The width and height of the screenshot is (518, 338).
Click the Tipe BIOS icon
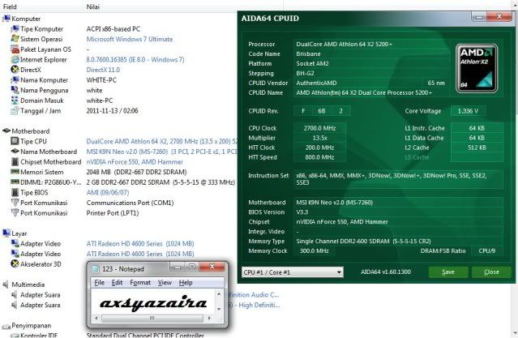tap(15, 192)
